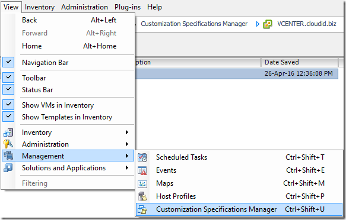Screen dimensions: 346x220
Task: Click the Management icon in View menu
Action: click(8, 156)
